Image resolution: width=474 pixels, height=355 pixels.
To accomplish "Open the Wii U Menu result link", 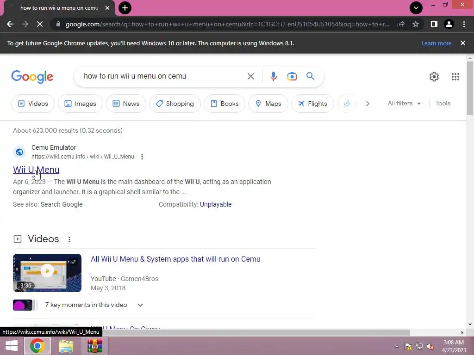I will [36, 170].
